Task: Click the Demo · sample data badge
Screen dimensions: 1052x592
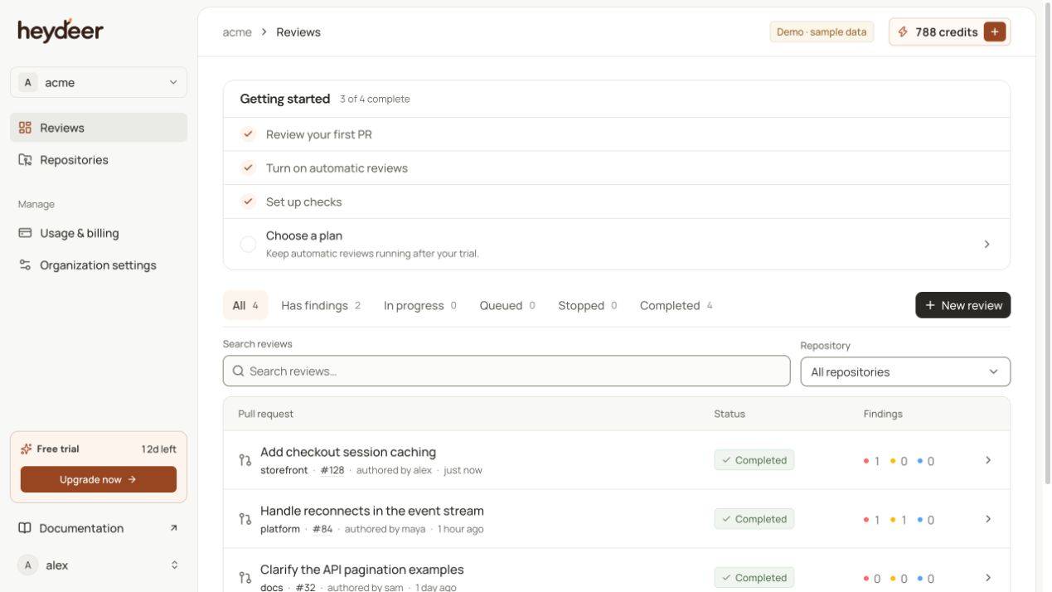Action: (822, 32)
